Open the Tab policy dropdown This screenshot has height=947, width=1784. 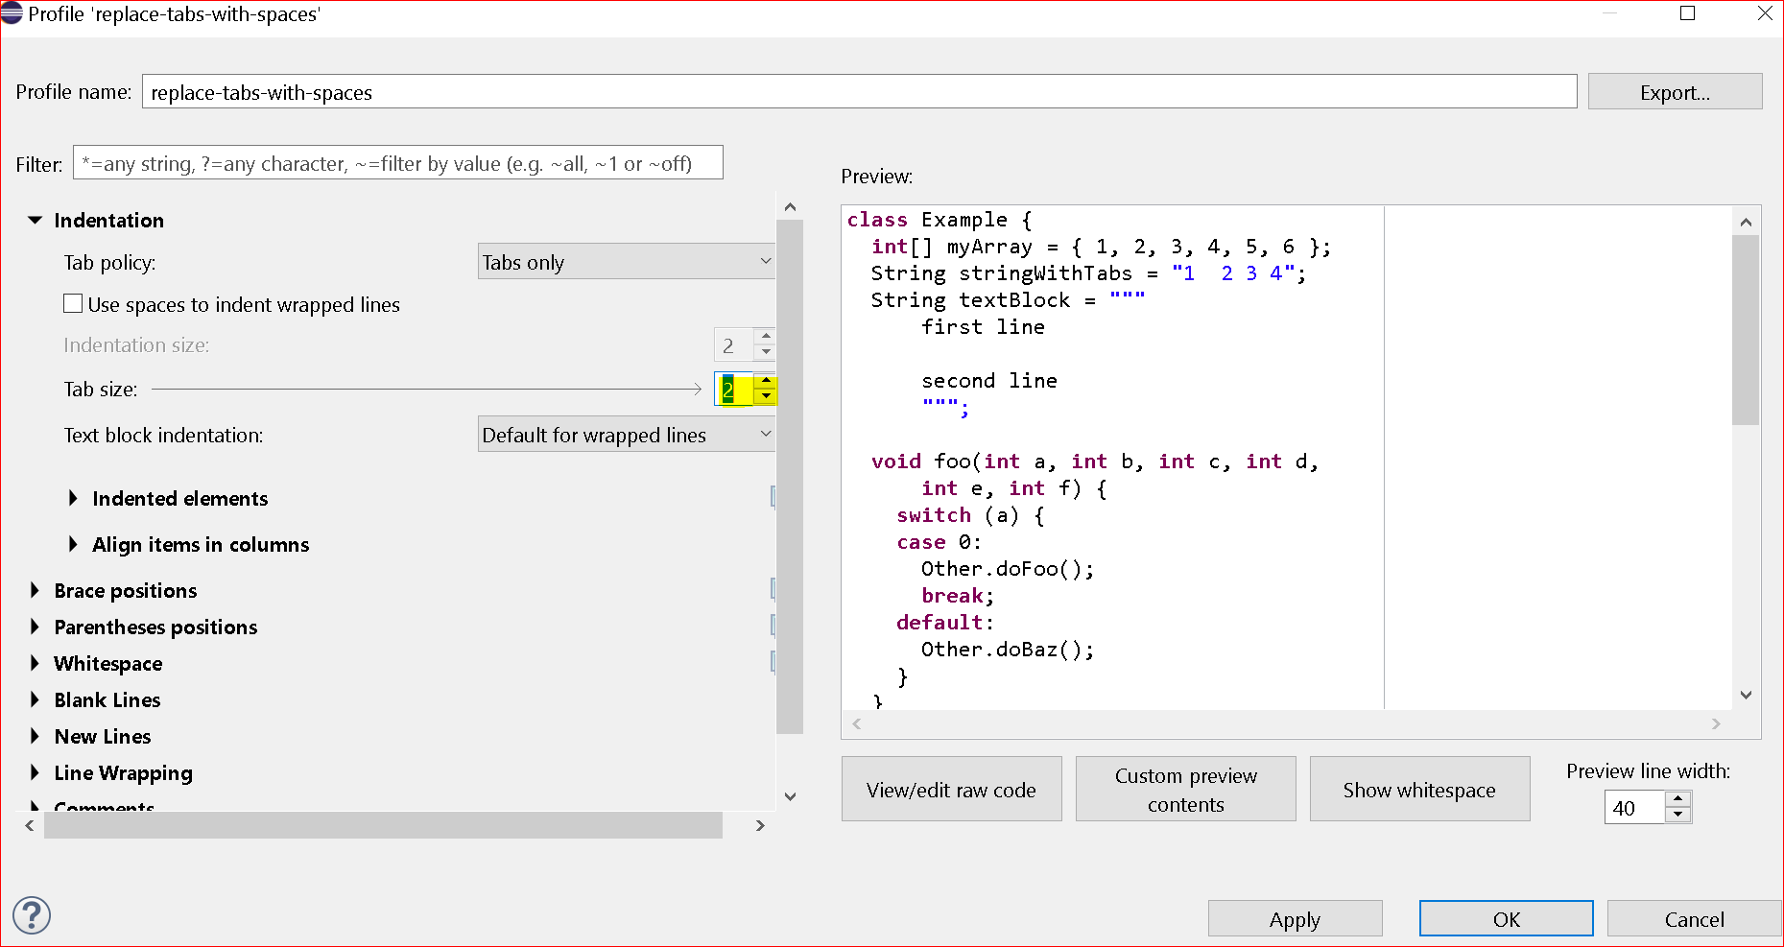point(626,260)
